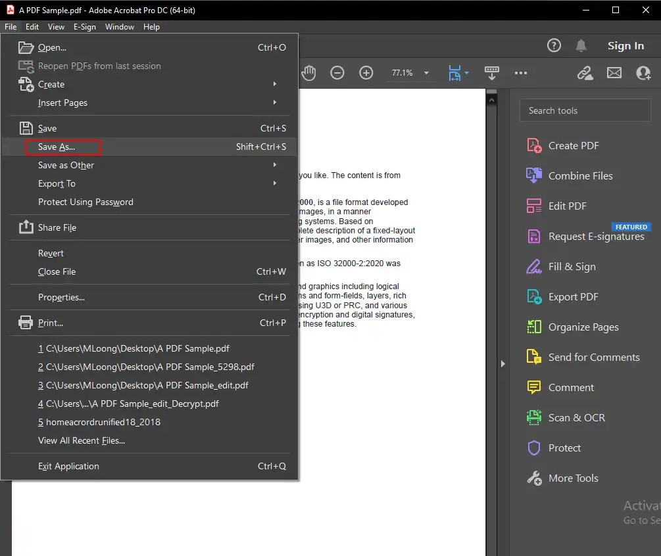661x556 pixels.
Task: Open the Help question mark icon
Action: tap(554, 45)
